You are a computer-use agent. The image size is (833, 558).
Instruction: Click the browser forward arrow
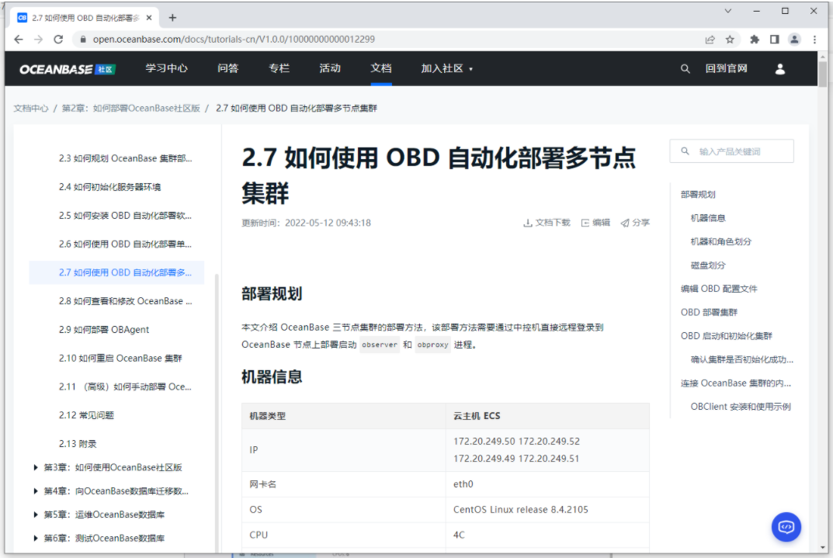coord(38,40)
